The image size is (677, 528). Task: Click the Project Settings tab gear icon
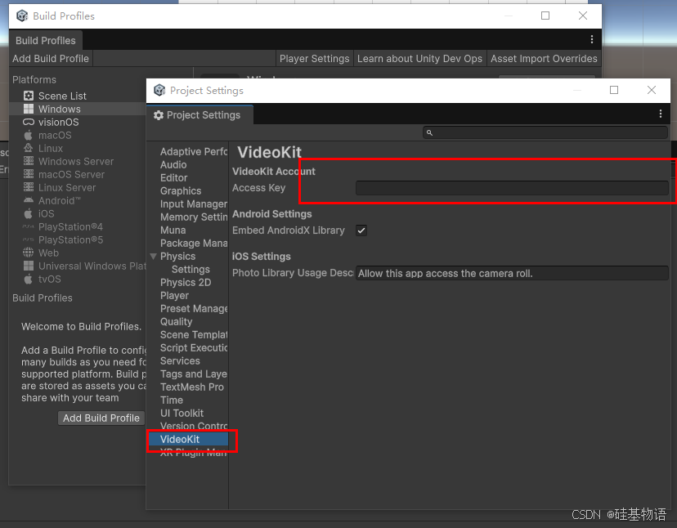pos(159,115)
